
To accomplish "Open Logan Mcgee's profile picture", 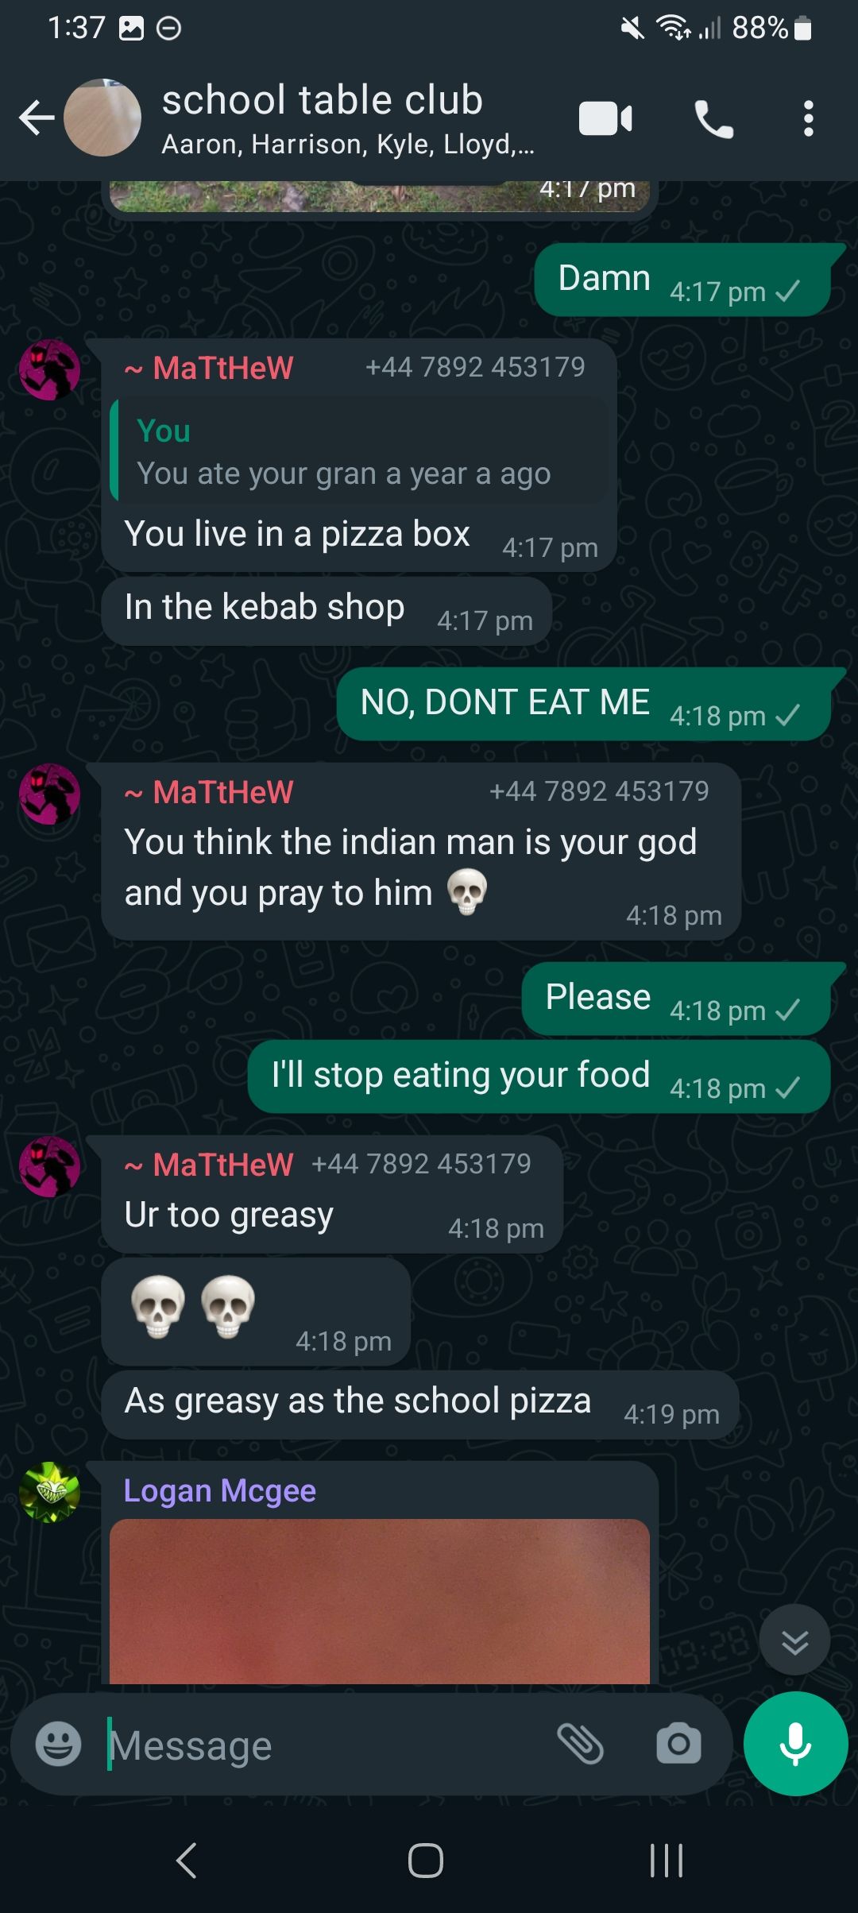I will (49, 1493).
